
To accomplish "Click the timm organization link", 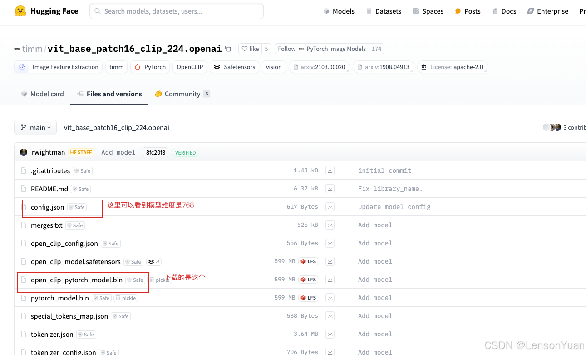I will pos(32,49).
